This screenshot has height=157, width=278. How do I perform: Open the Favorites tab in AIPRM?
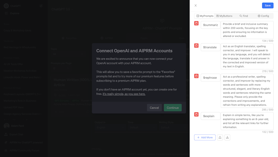(x=69, y=38)
